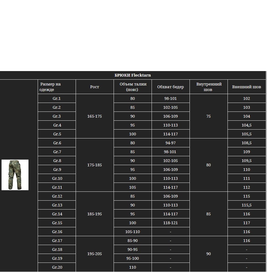Click outer seam value 111
The image size is (267, 272).
tap(246, 178)
